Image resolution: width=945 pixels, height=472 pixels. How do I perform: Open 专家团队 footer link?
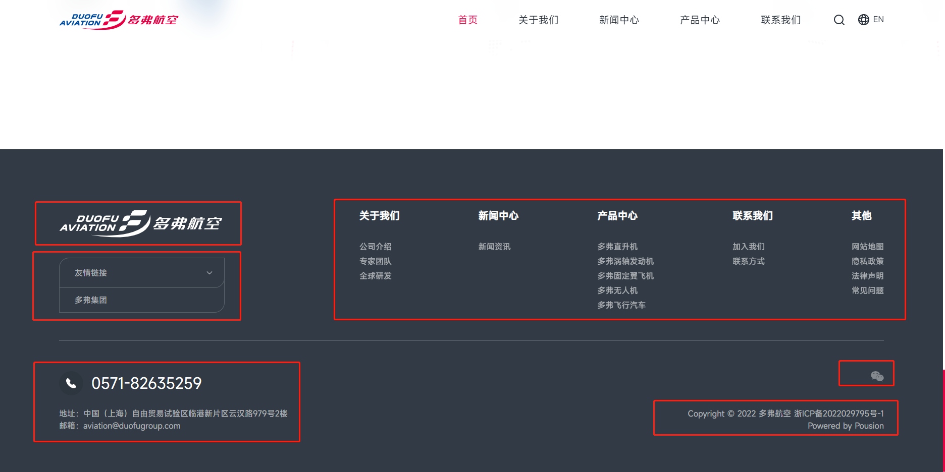[x=376, y=261]
